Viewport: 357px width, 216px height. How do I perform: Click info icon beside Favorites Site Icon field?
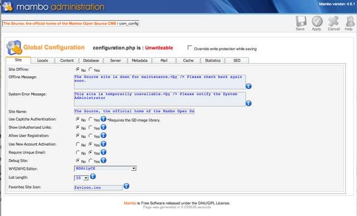click(127, 186)
